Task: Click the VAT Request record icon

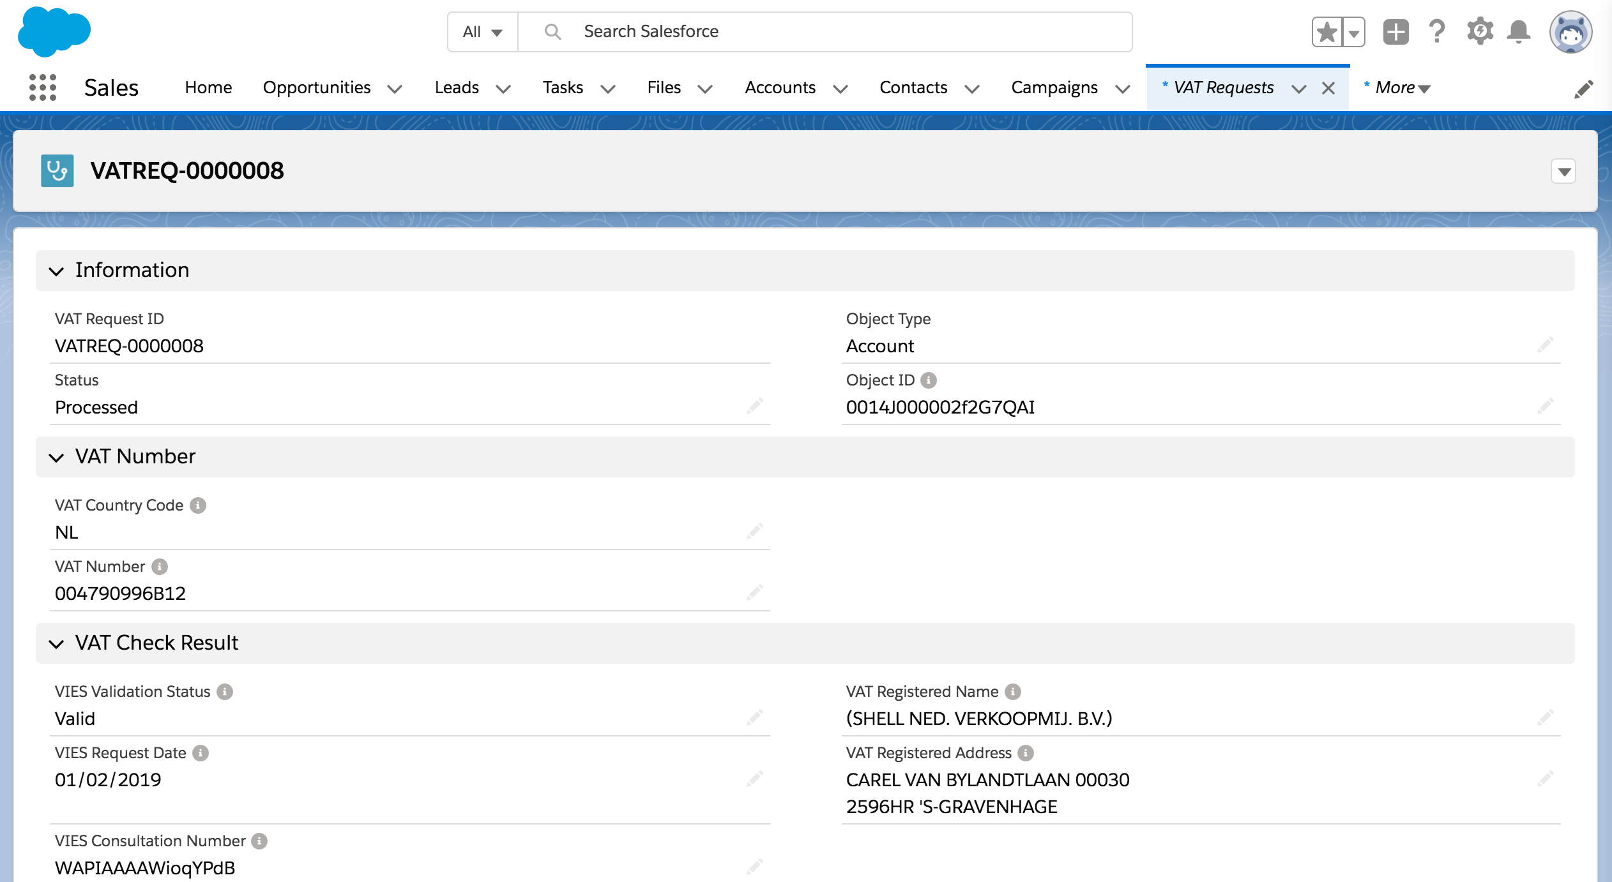Action: coord(56,170)
